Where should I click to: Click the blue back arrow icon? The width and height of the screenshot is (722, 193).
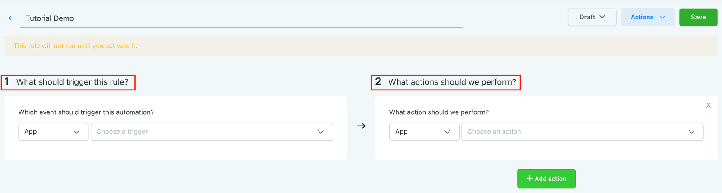(x=12, y=18)
